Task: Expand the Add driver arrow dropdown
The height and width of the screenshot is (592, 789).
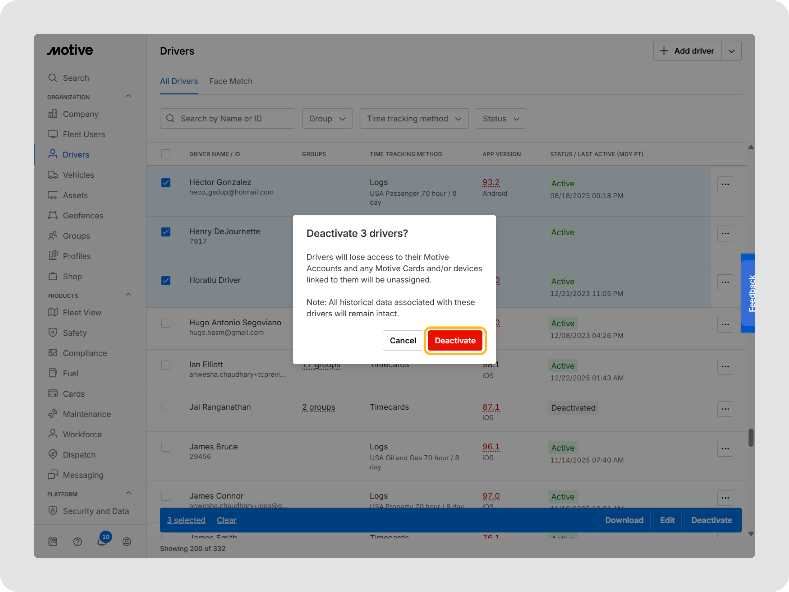Action: click(731, 51)
